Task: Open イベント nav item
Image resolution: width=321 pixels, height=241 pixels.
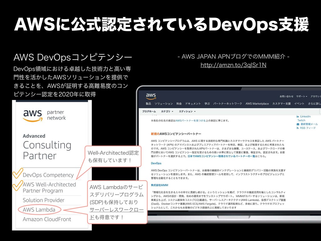Action: [299, 104]
